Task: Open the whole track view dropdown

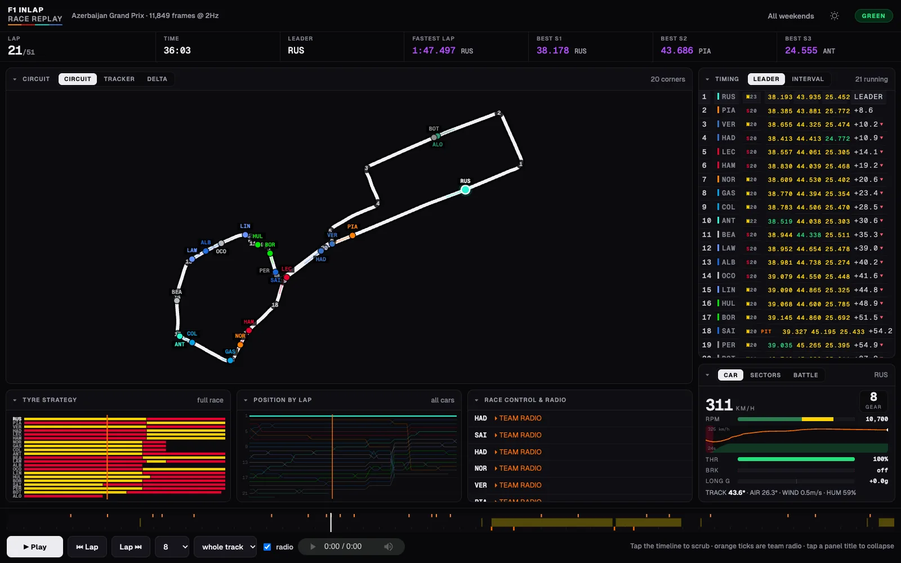Action: [225, 547]
